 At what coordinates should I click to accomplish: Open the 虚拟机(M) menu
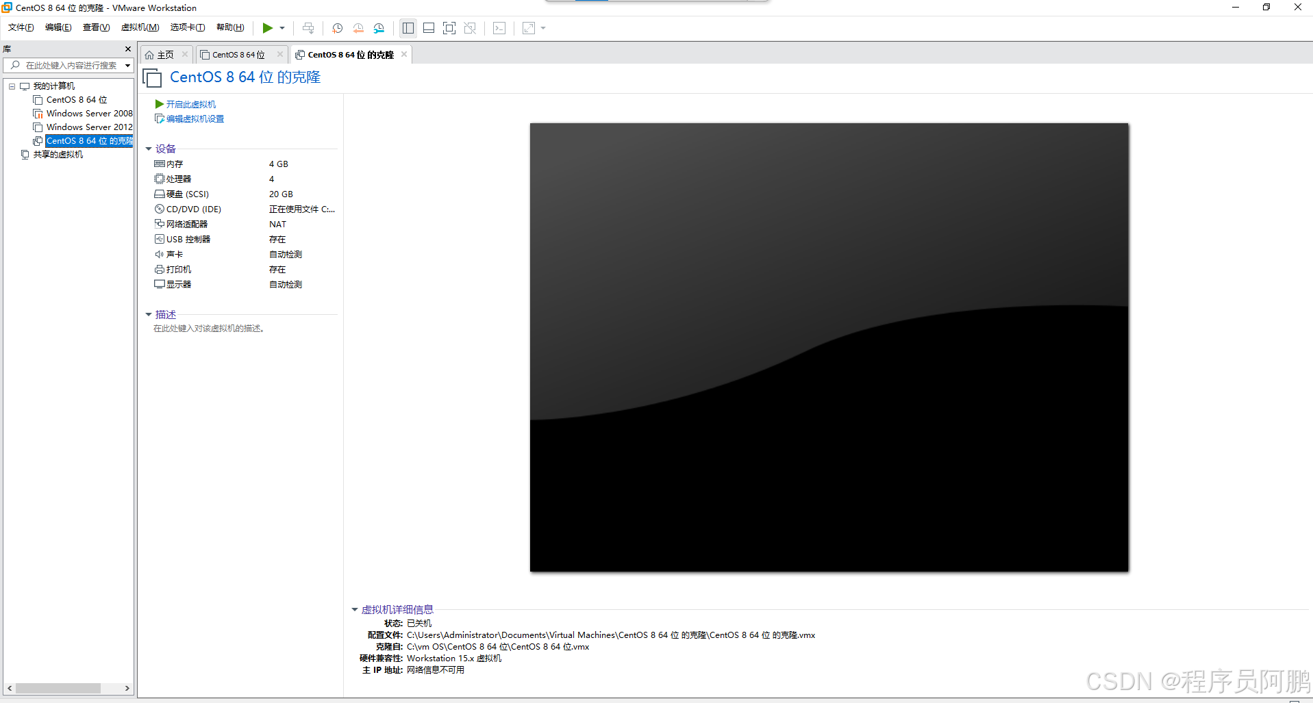(140, 27)
